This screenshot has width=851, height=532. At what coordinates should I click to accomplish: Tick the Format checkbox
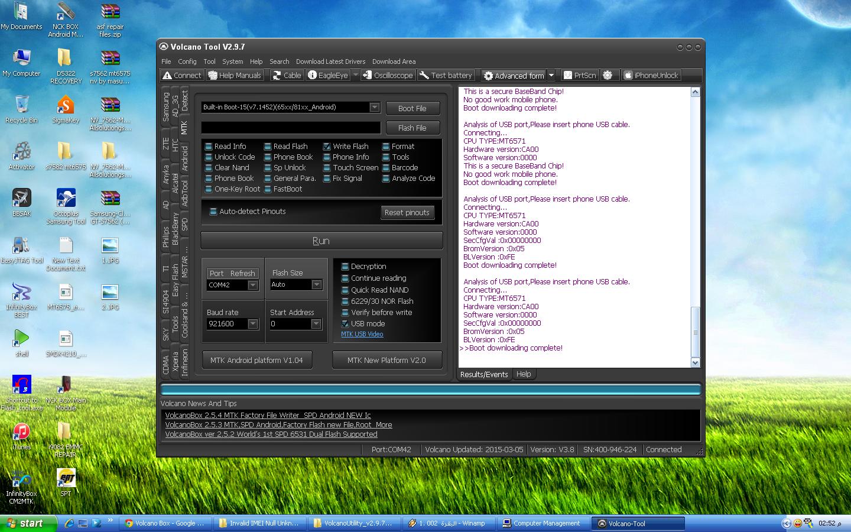click(x=385, y=146)
